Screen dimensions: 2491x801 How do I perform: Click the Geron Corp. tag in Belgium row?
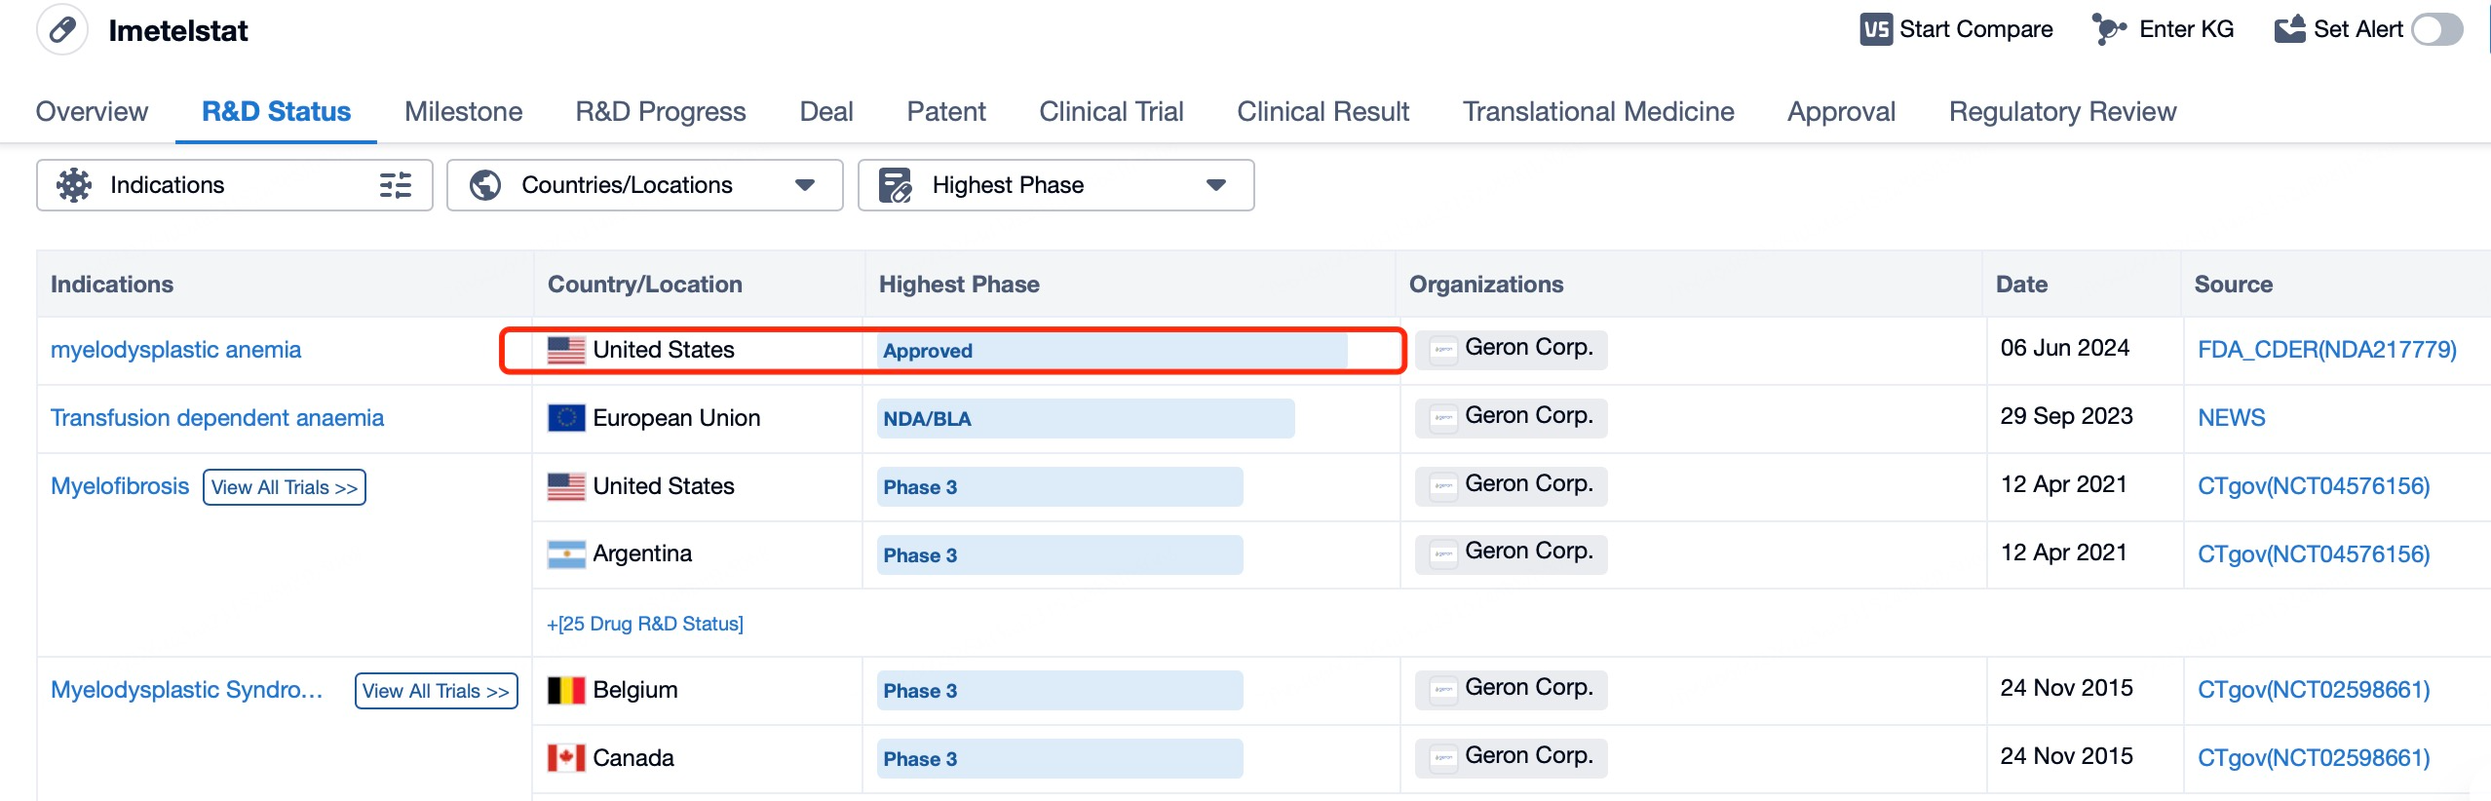click(x=1512, y=689)
